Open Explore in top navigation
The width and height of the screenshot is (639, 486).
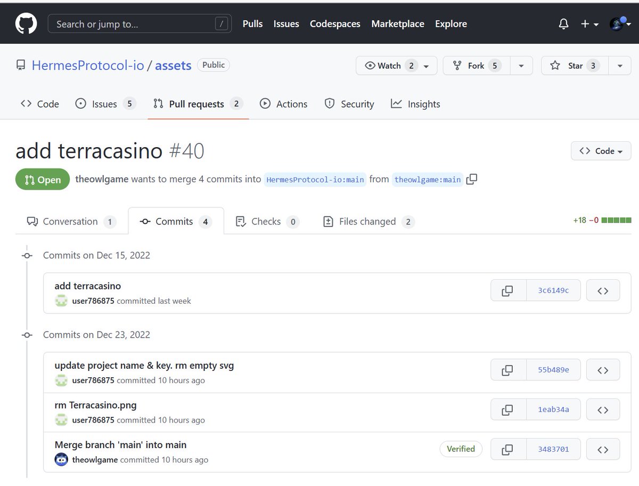coord(451,24)
